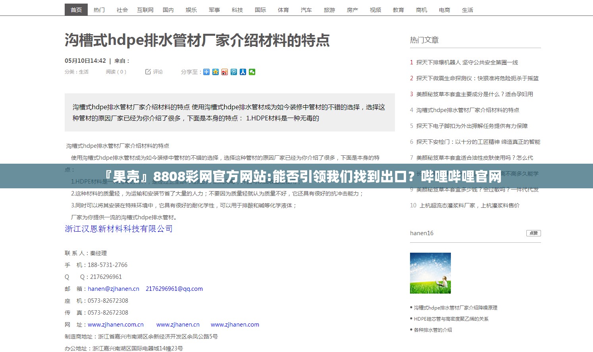Click the mobile number 188-5731-2766
The image size is (593, 352).
tap(108, 265)
